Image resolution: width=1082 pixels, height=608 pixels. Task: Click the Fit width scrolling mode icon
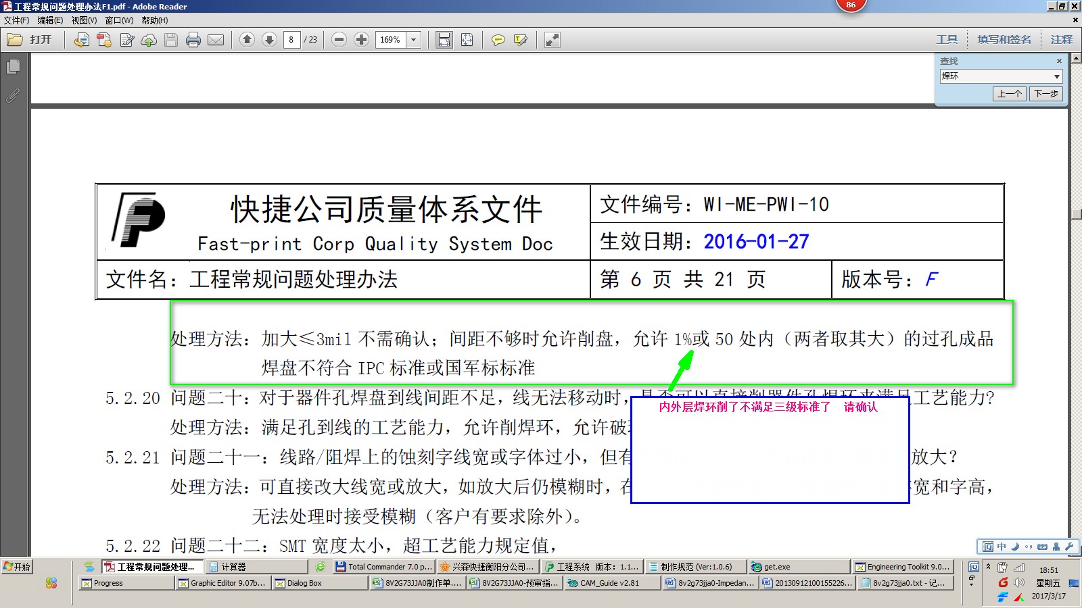tap(444, 40)
